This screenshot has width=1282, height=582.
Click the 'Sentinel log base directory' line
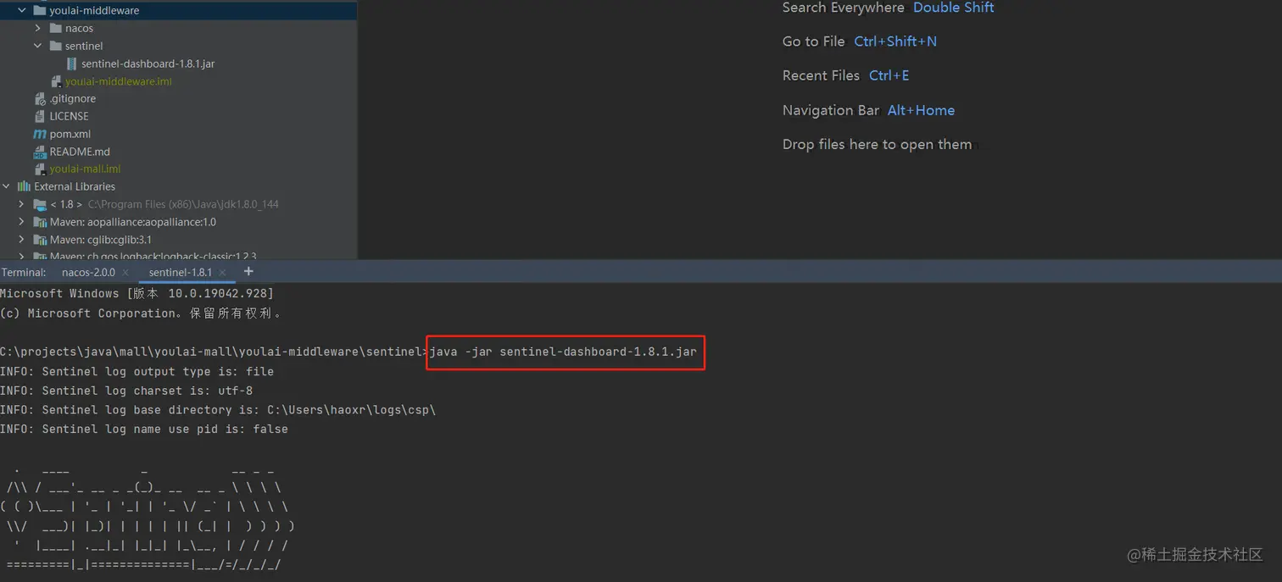click(218, 410)
